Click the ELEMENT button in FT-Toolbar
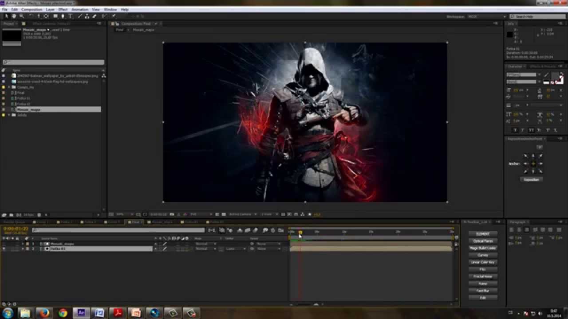The width and height of the screenshot is (568, 319). coord(483,234)
